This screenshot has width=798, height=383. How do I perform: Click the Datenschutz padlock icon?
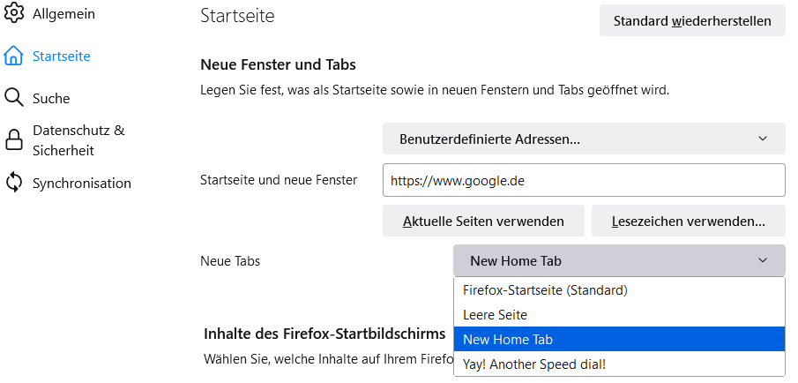coord(14,139)
